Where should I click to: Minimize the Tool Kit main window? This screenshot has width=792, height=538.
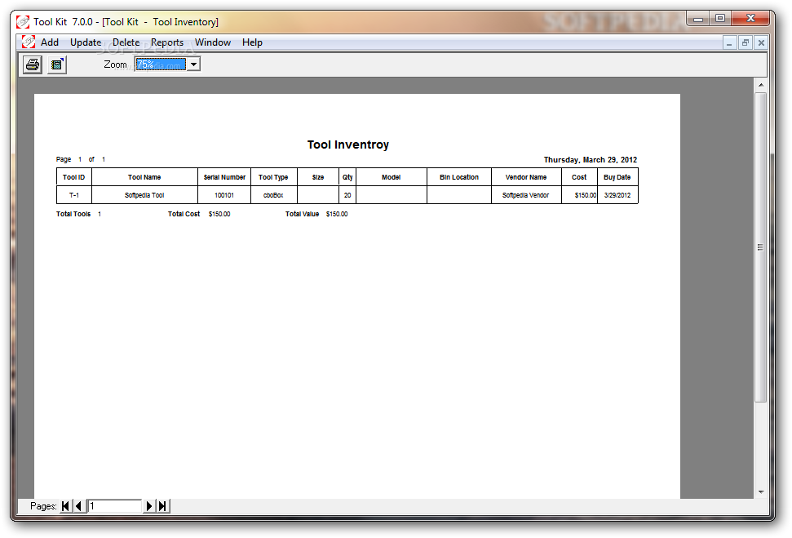click(x=698, y=19)
